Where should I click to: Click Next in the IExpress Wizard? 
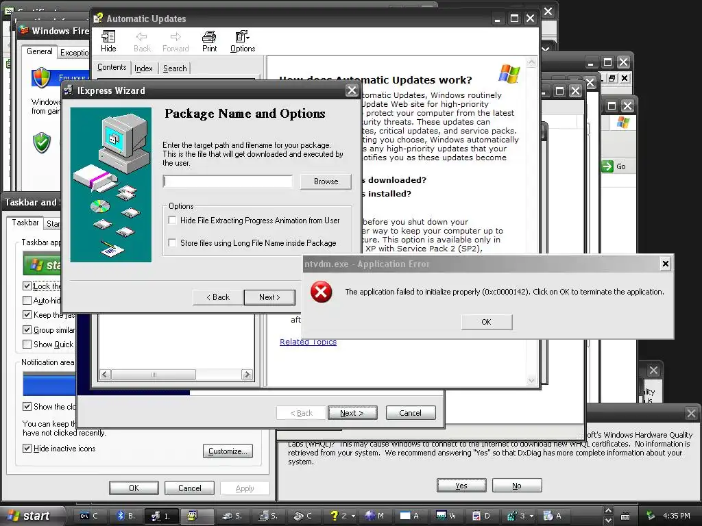269,297
